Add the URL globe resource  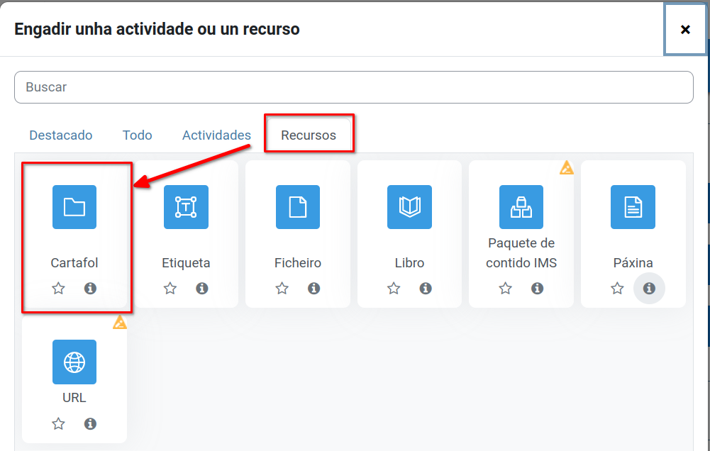[74, 362]
